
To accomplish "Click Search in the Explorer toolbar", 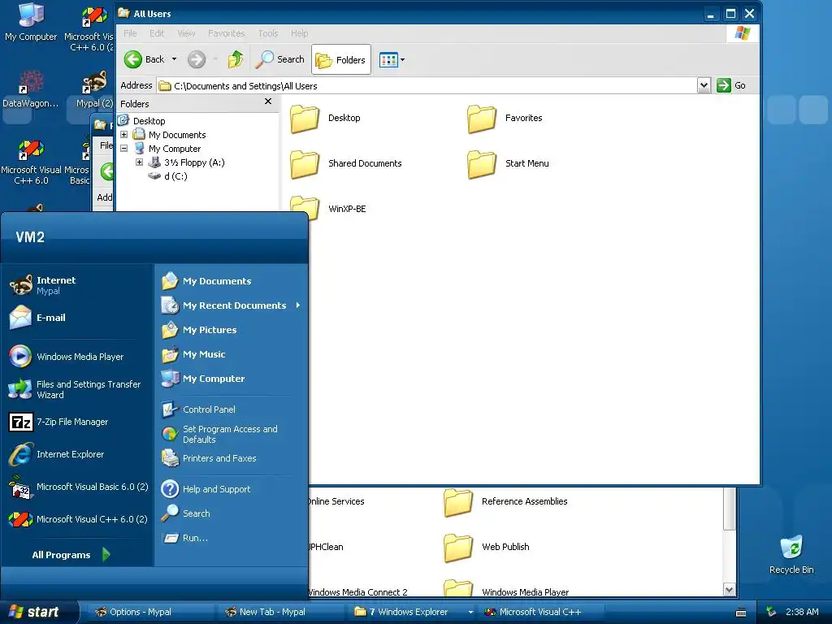I will (279, 59).
